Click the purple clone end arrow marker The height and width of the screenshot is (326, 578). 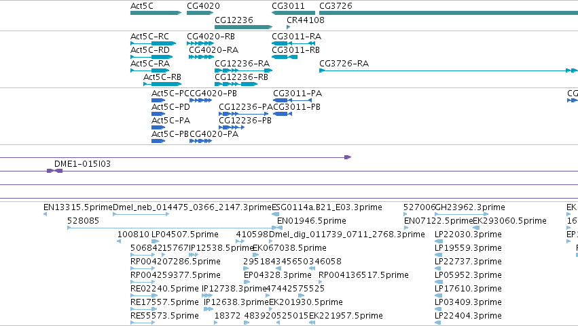point(348,157)
